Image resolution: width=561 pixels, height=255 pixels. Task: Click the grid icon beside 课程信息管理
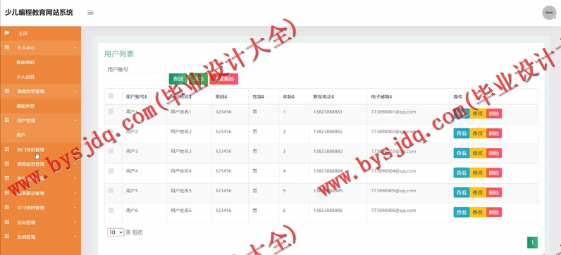pyautogui.click(x=6, y=164)
